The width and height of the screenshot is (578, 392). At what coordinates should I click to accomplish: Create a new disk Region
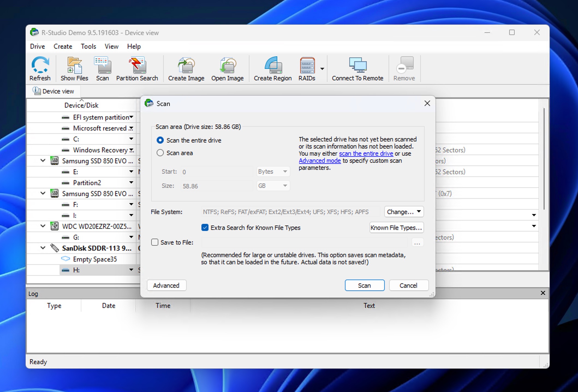[272, 68]
